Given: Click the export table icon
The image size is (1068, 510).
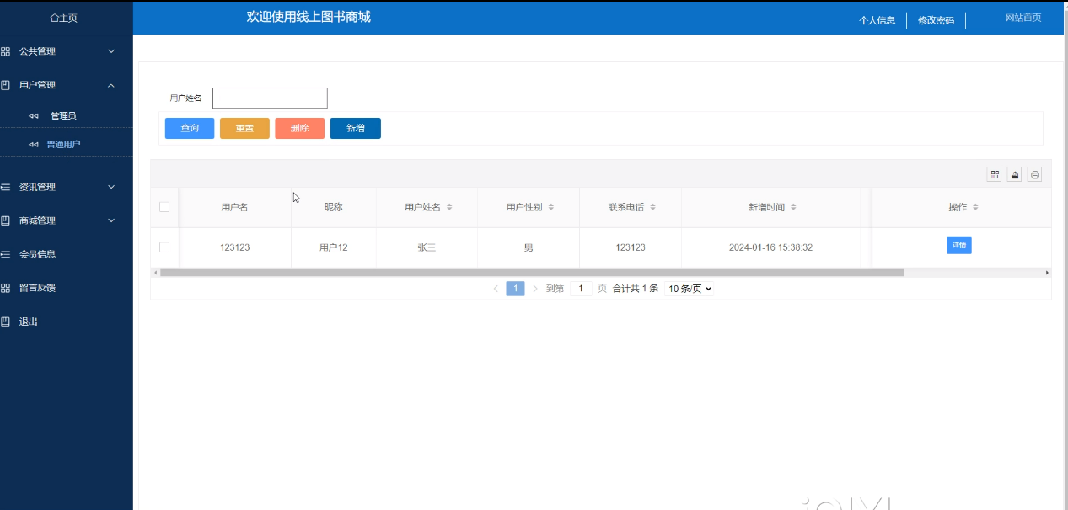Looking at the screenshot, I should pos(1015,174).
